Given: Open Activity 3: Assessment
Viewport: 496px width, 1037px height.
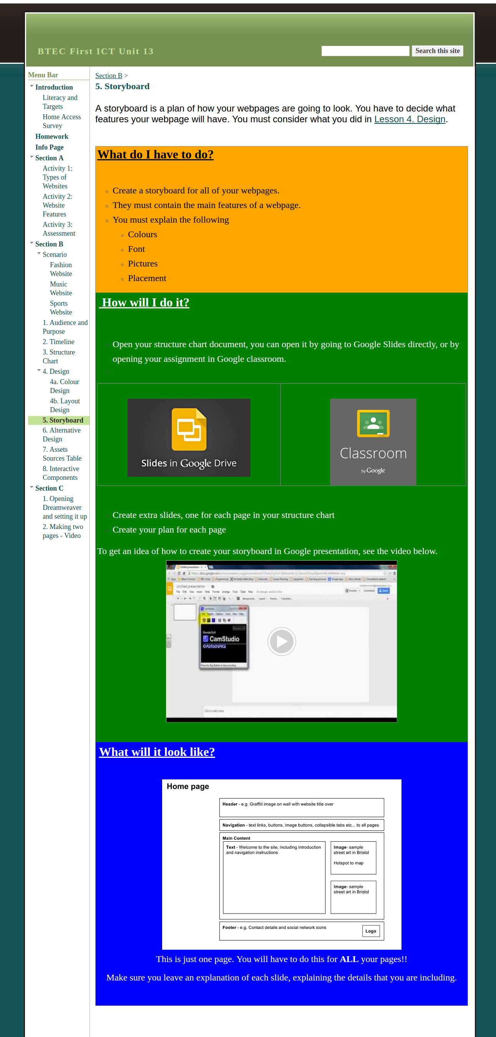Looking at the screenshot, I should coord(59,229).
